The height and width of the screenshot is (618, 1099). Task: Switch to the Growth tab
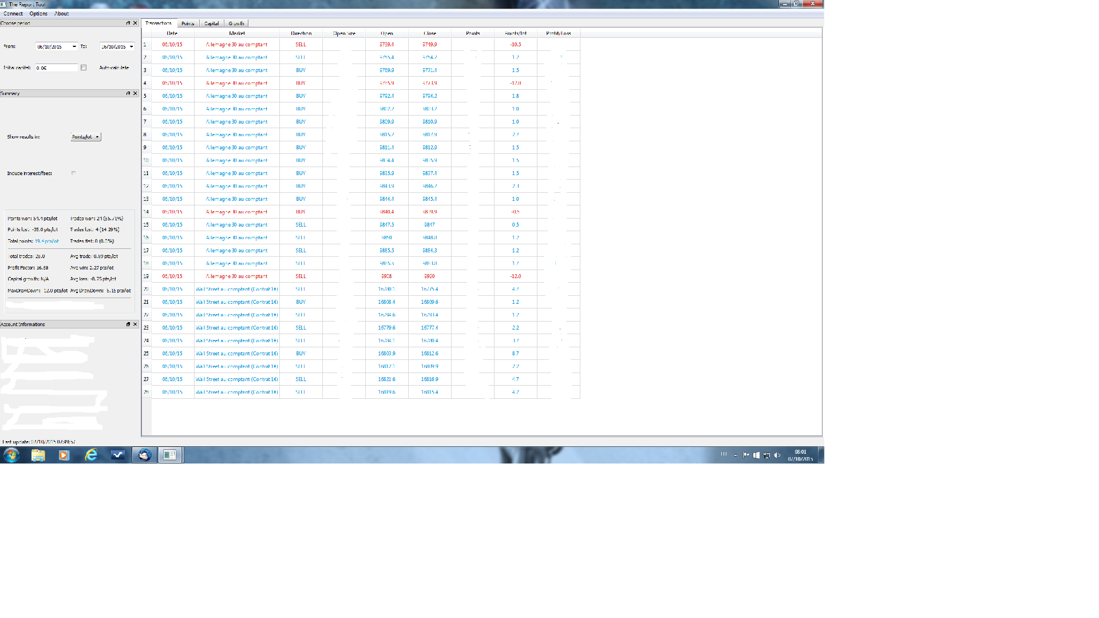coord(236,23)
